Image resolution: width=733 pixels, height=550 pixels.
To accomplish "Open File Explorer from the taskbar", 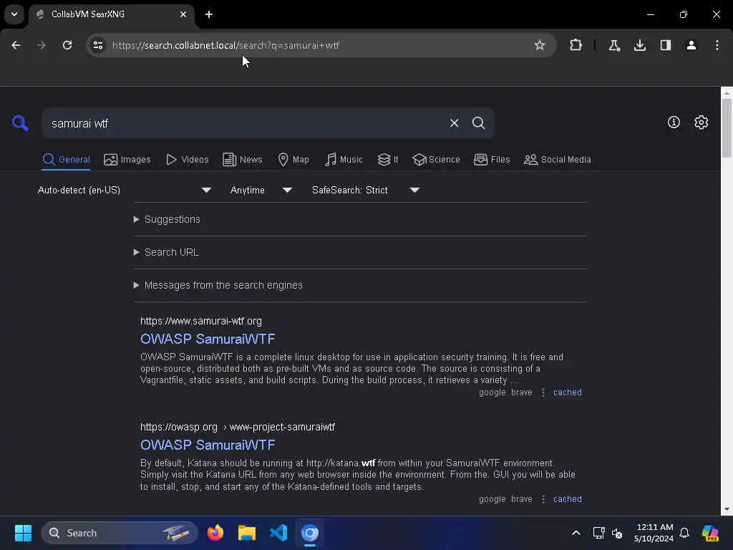I will tap(247, 533).
